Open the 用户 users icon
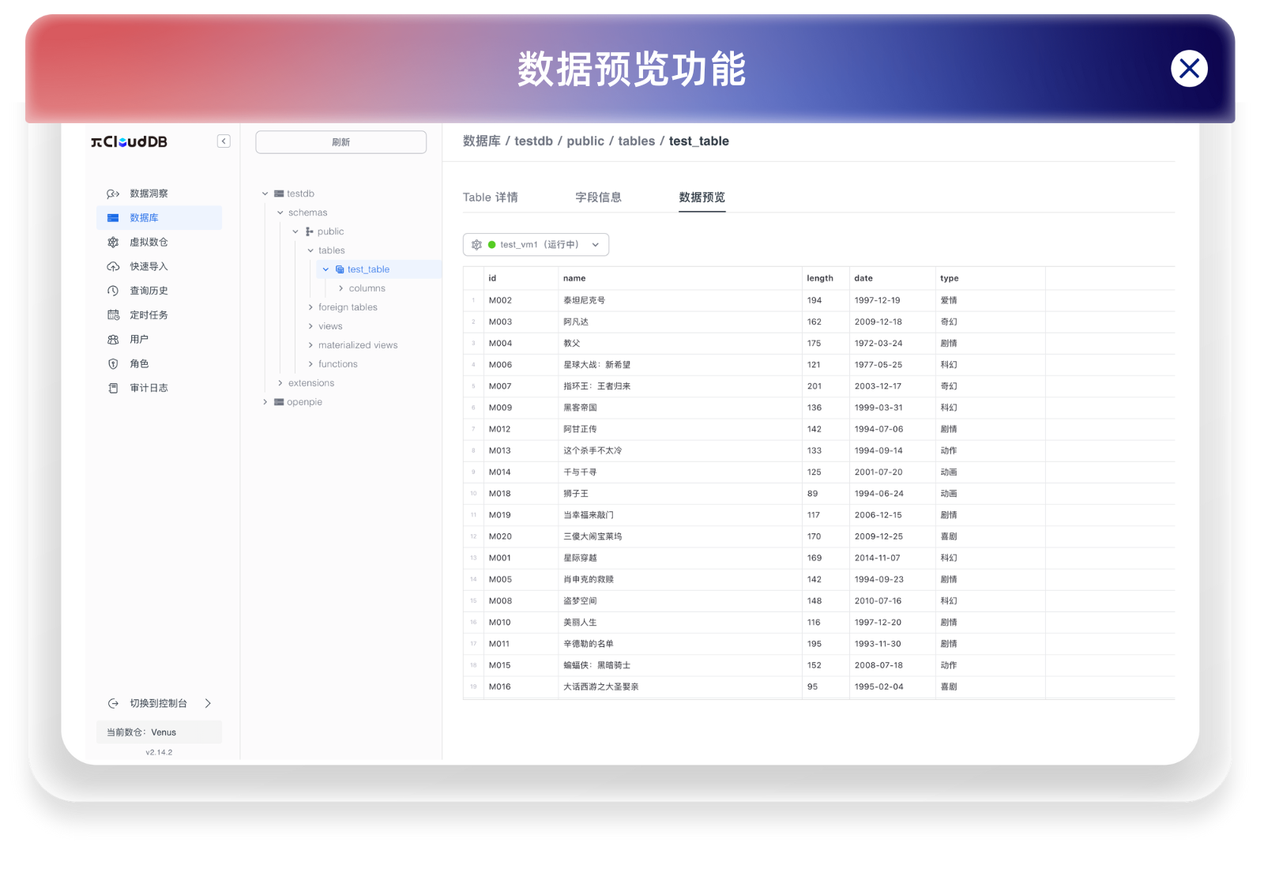 (113, 340)
